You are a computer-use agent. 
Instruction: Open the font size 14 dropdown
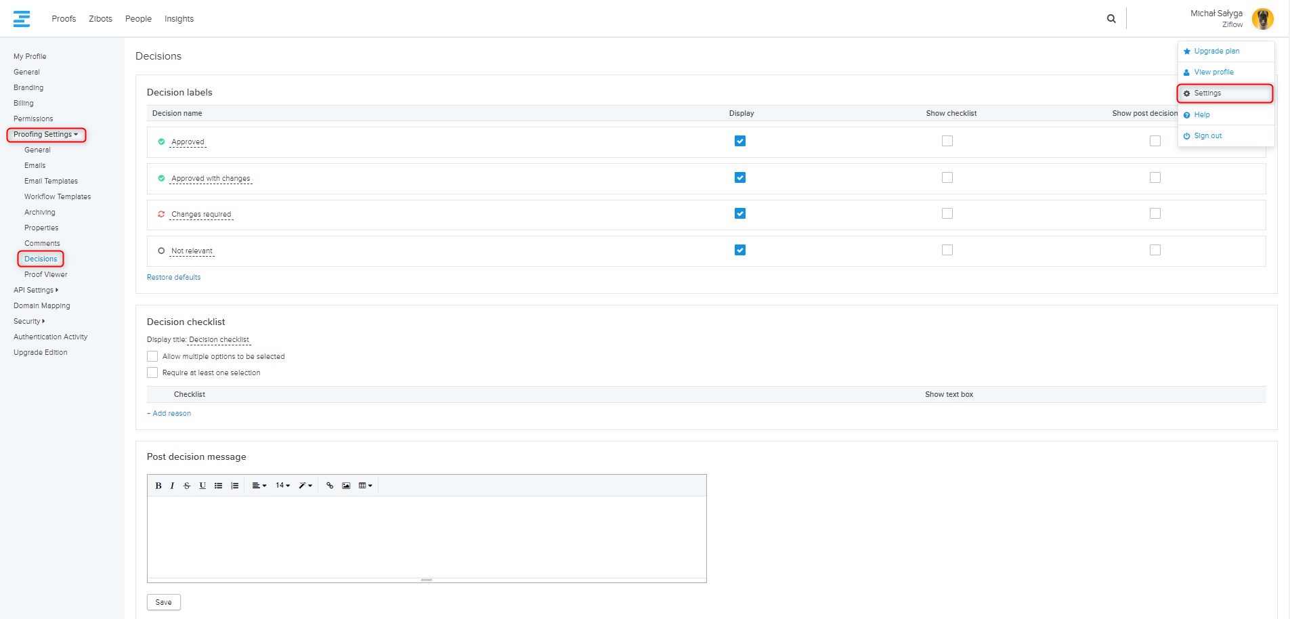(282, 486)
